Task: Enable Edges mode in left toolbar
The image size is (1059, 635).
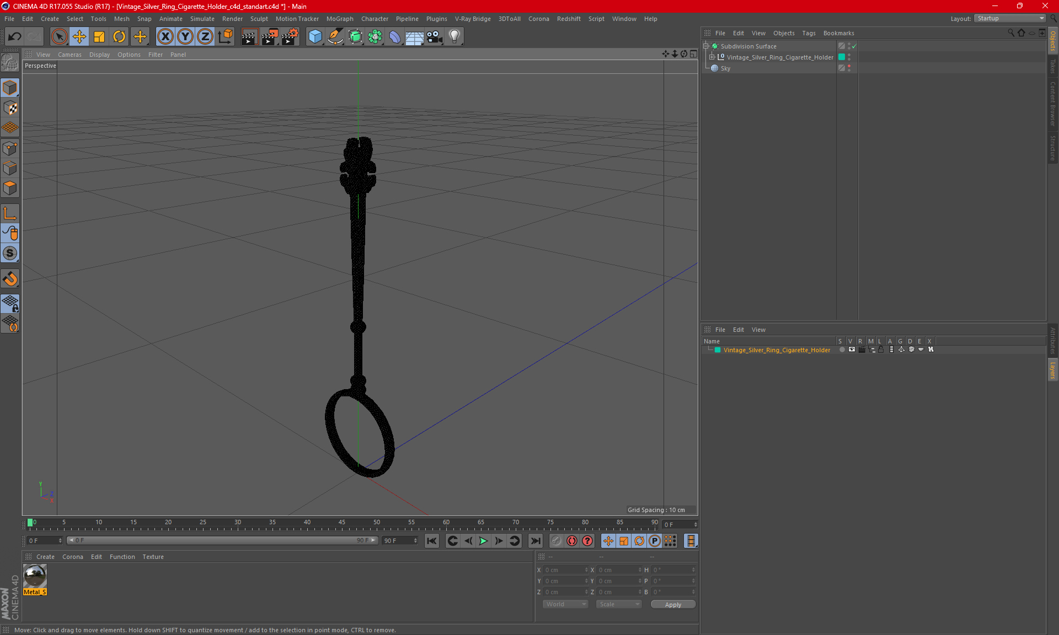Action: [10, 168]
